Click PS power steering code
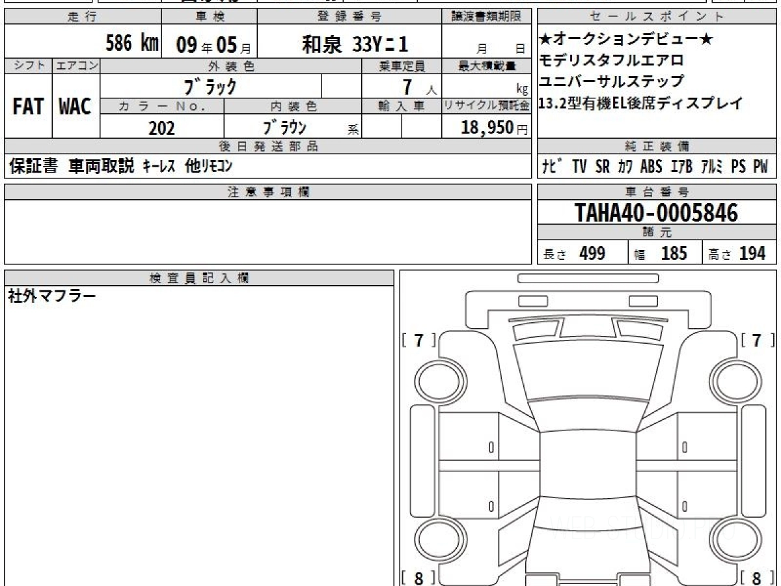This screenshot has height=586, width=781. 738,167
